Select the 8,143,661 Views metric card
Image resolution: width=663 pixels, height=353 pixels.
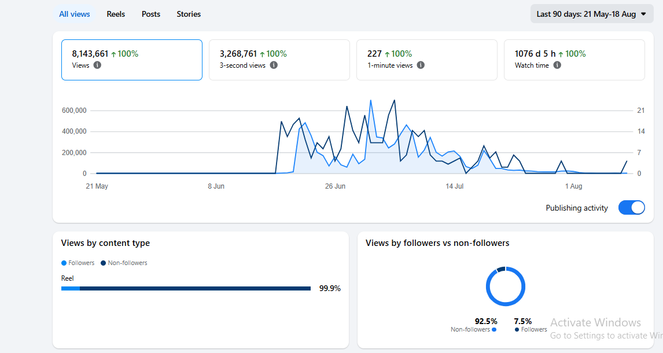pyautogui.click(x=132, y=60)
